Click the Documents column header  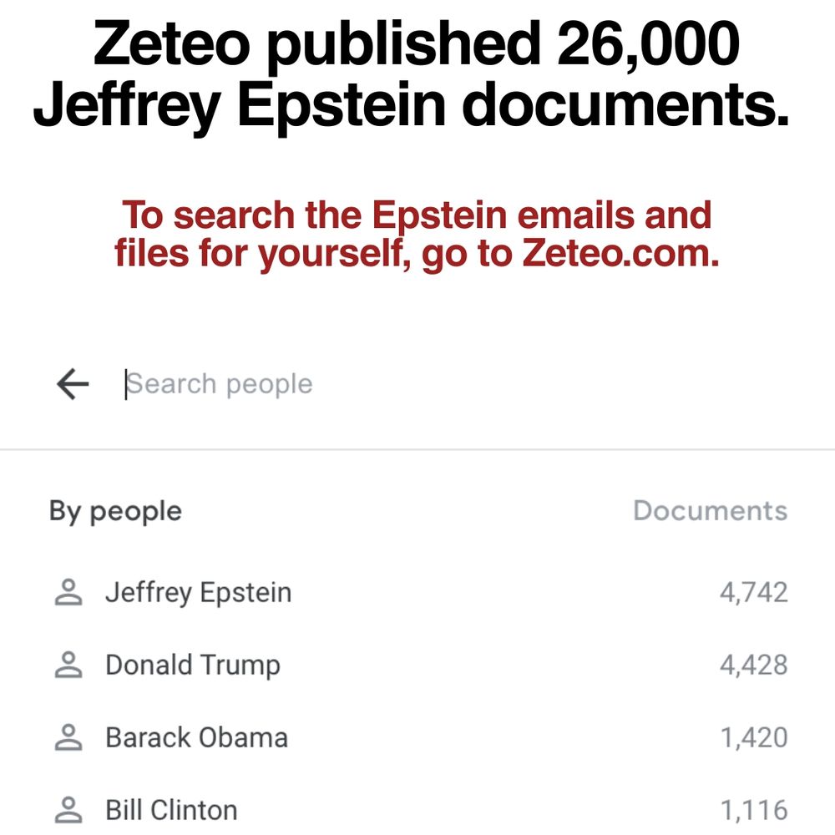pyautogui.click(x=711, y=511)
